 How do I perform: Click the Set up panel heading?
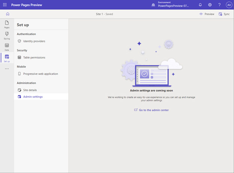click(23, 25)
